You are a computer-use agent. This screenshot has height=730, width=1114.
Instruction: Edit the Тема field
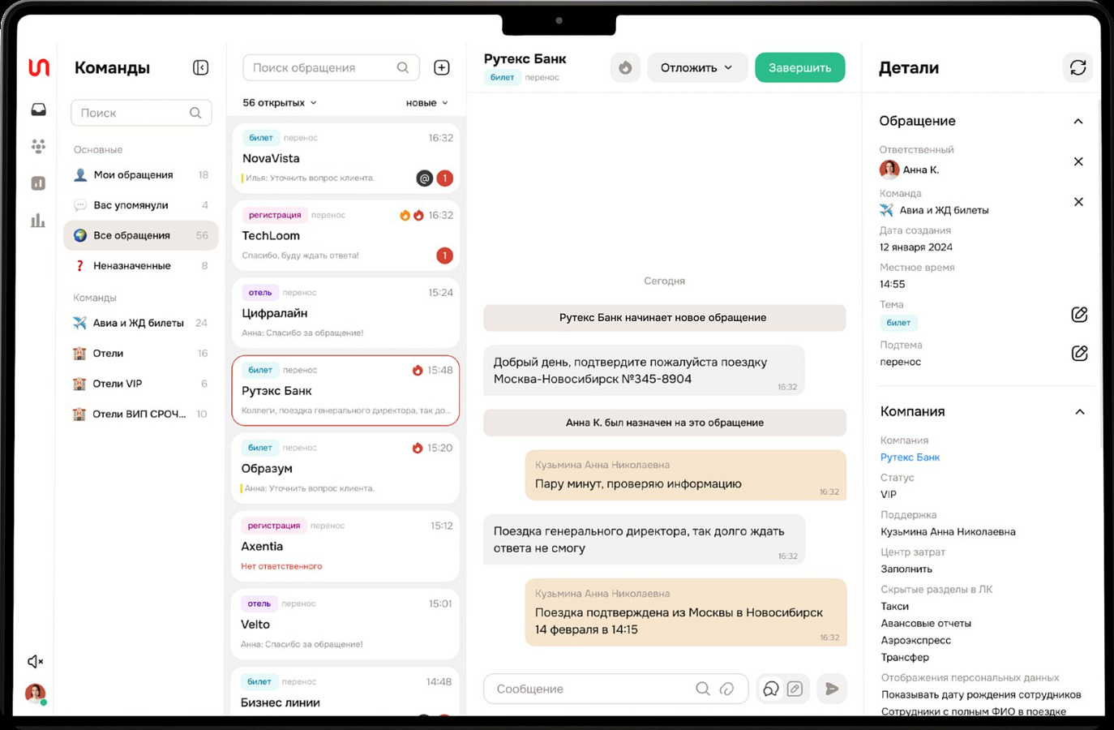pyautogui.click(x=1079, y=315)
